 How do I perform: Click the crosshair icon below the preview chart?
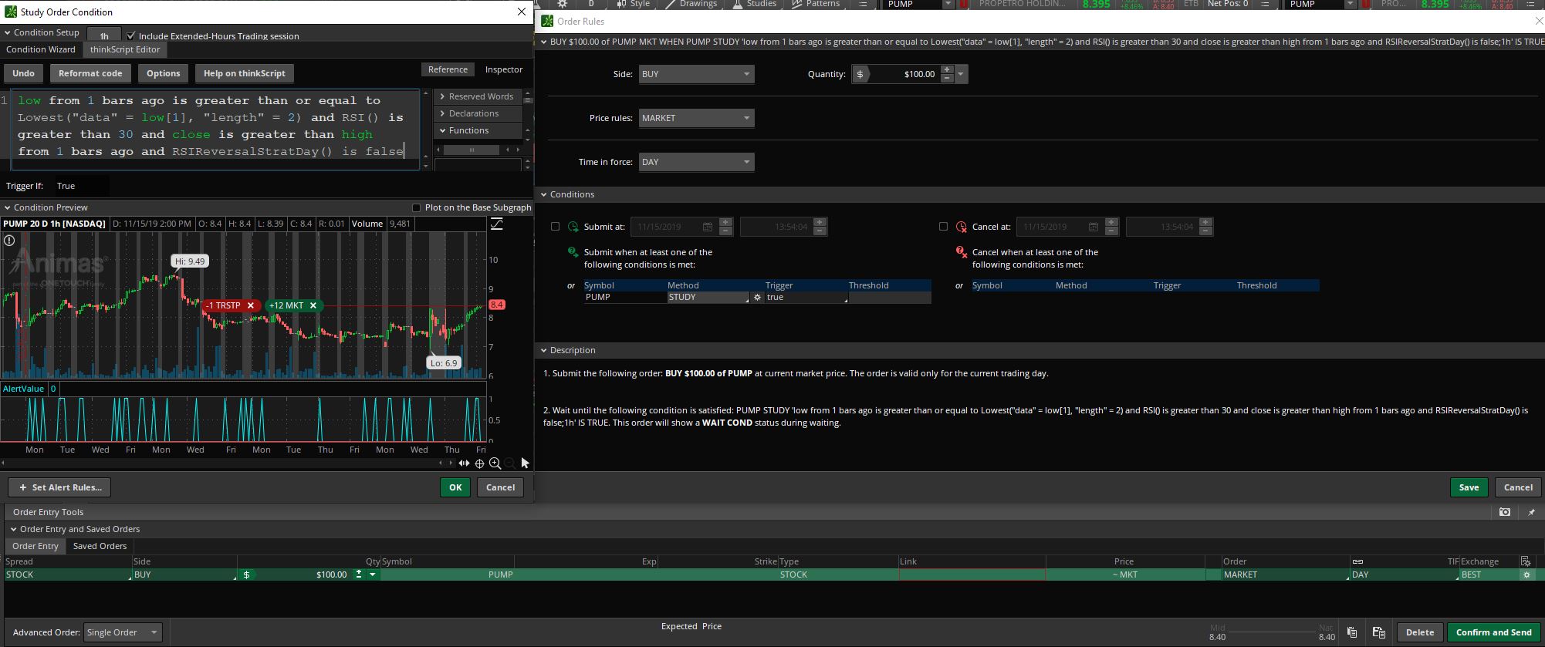(x=479, y=463)
